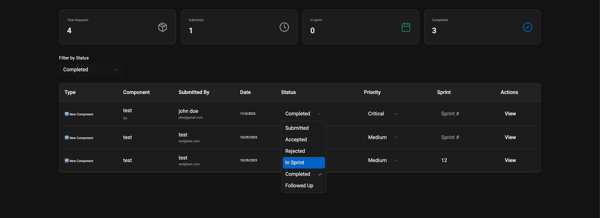Click the Filter by Status label
600x218 pixels.
74,58
